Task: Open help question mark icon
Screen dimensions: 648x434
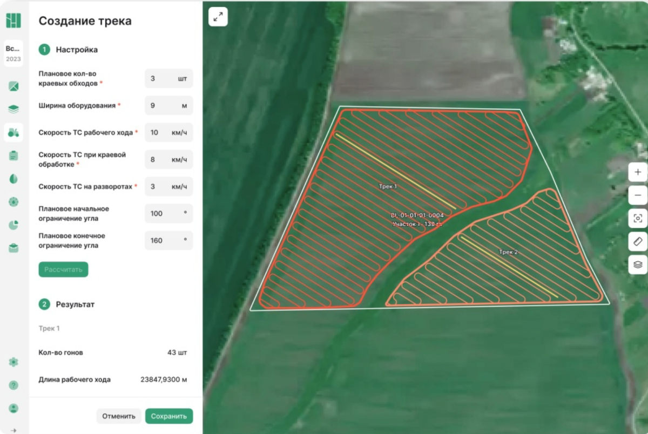Action: point(13,385)
